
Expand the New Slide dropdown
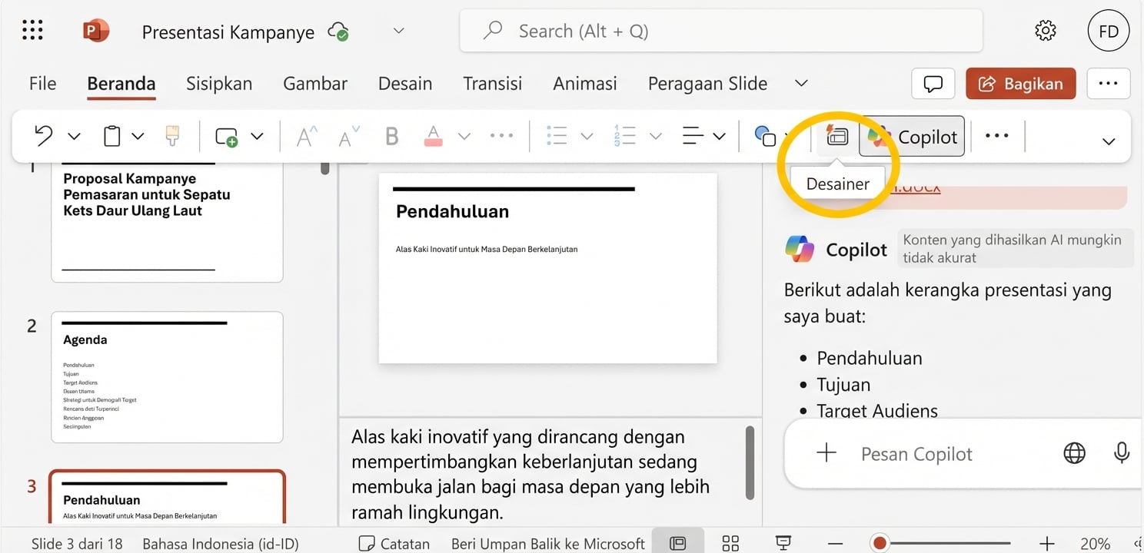coord(257,135)
